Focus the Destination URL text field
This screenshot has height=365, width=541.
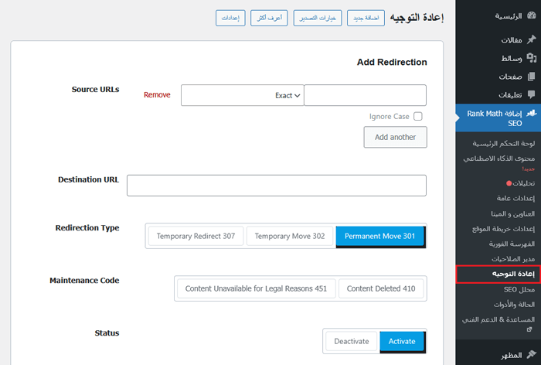point(277,186)
